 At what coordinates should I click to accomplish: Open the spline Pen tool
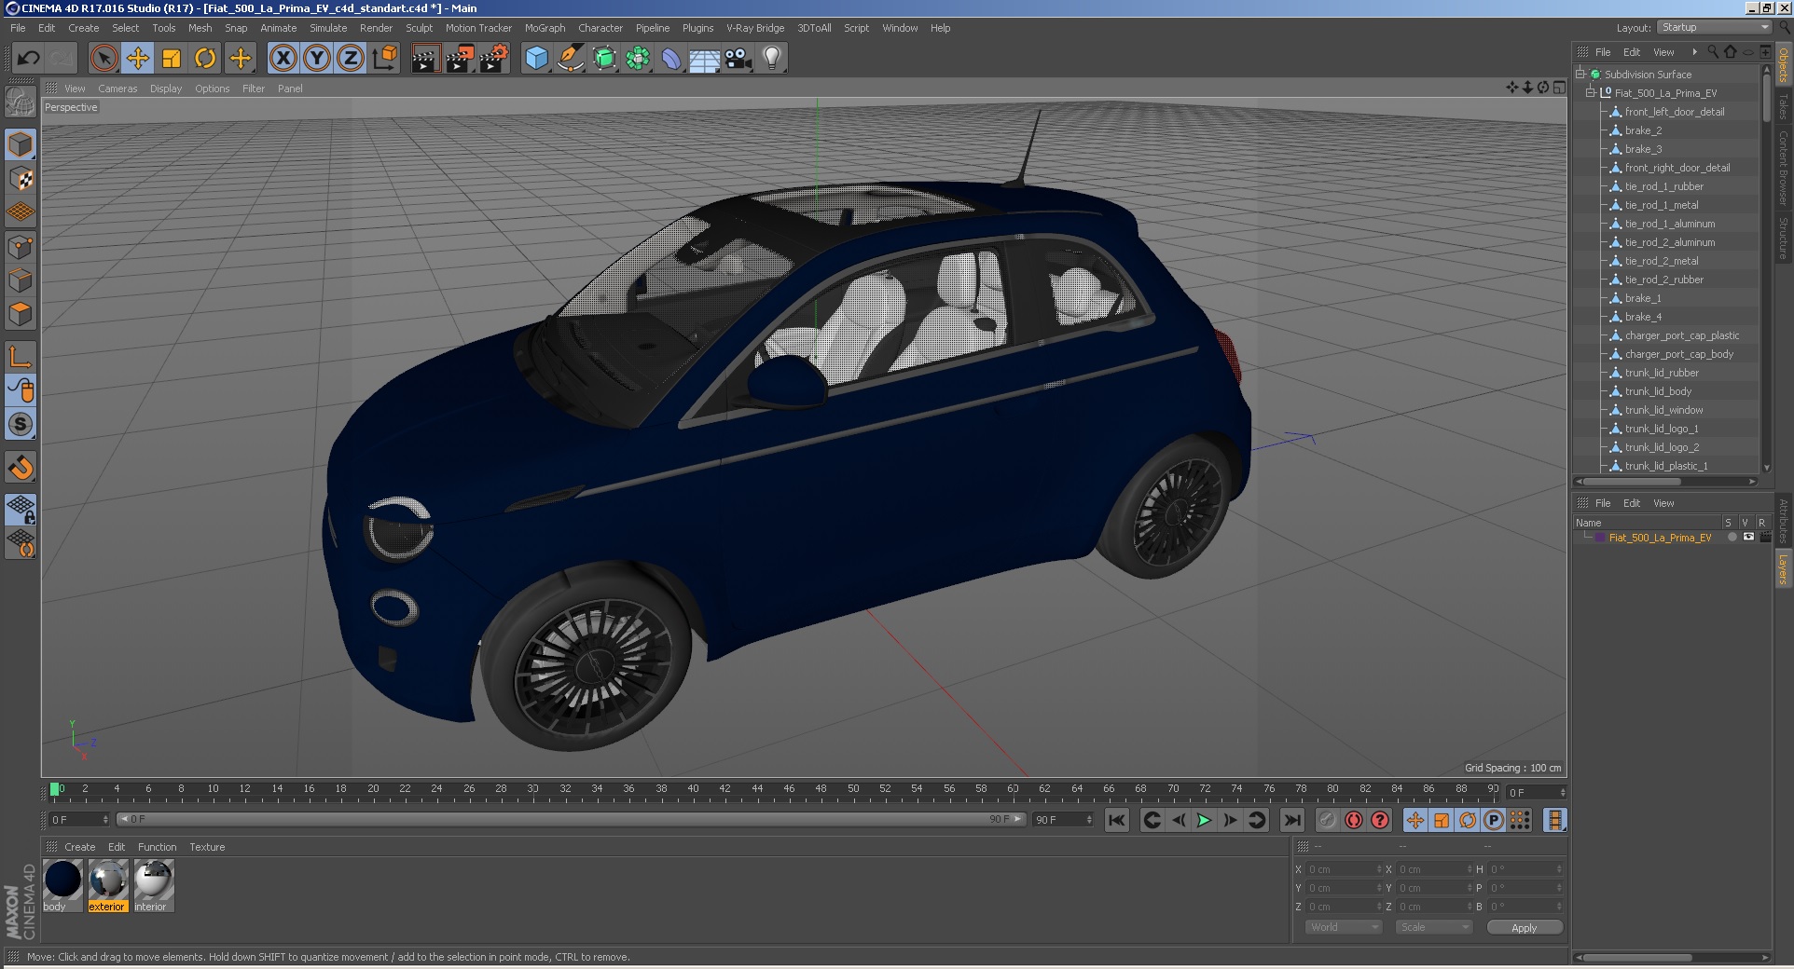[570, 59]
